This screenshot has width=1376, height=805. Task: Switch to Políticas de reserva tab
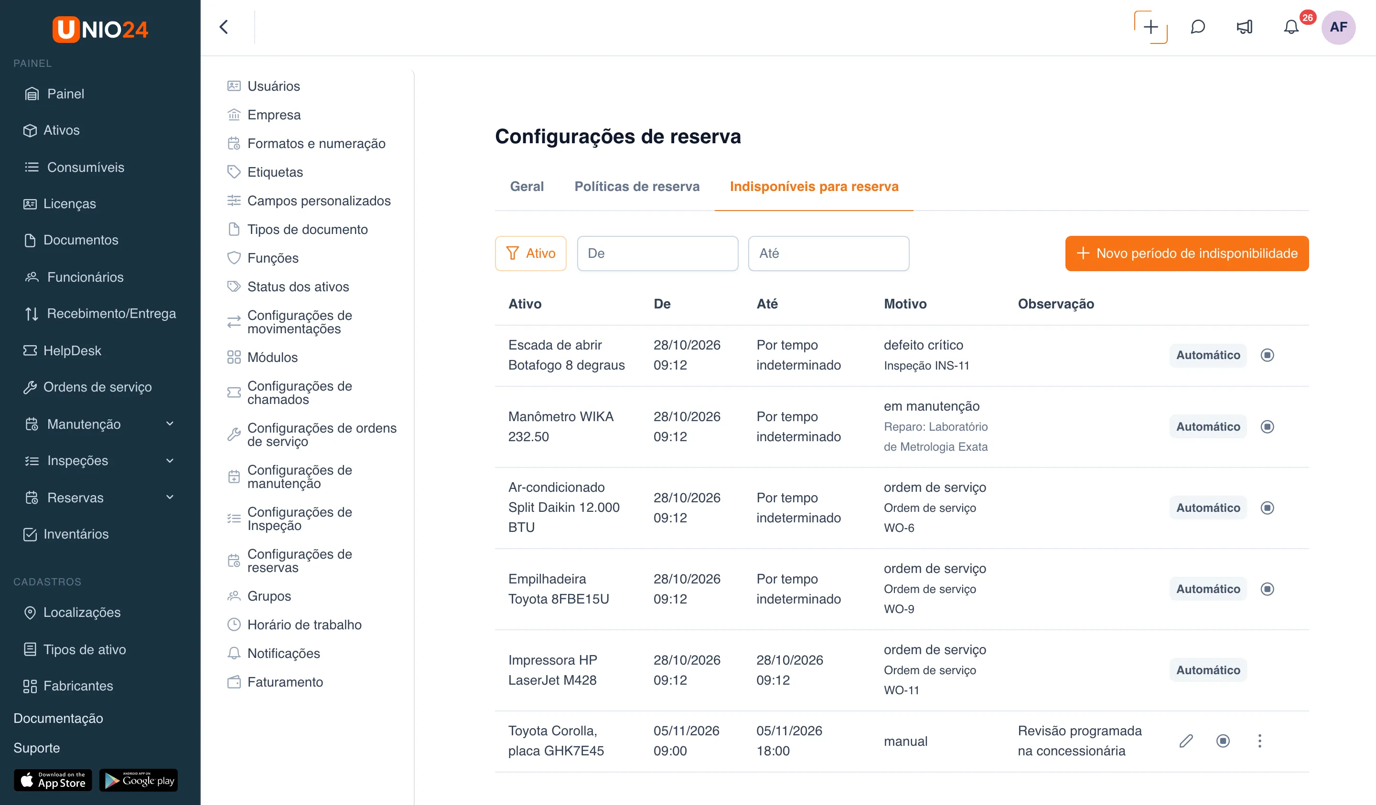pyautogui.click(x=637, y=187)
